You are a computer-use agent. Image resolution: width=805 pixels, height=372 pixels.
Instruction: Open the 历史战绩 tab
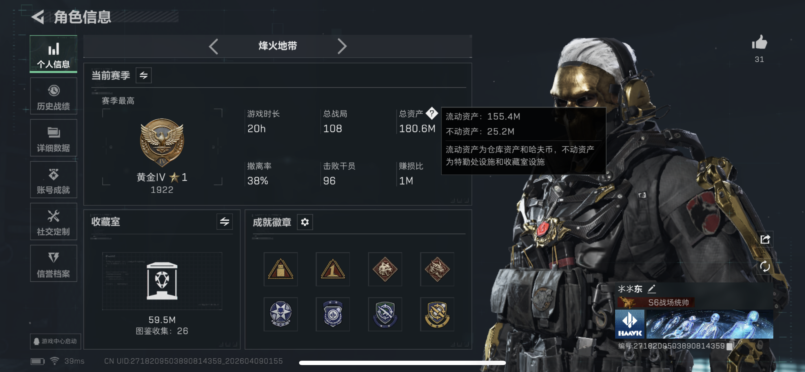pos(53,96)
